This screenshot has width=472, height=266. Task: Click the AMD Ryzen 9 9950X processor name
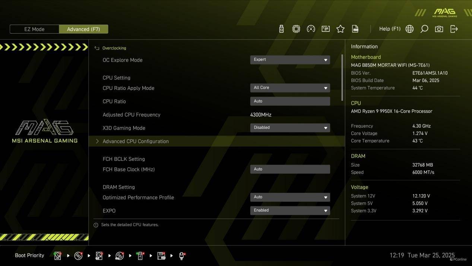click(392, 111)
